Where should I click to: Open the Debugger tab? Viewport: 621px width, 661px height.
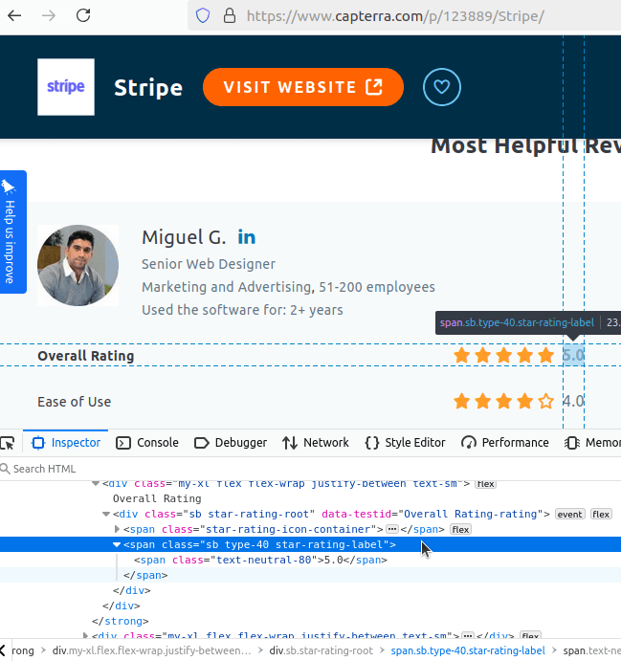[231, 443]
